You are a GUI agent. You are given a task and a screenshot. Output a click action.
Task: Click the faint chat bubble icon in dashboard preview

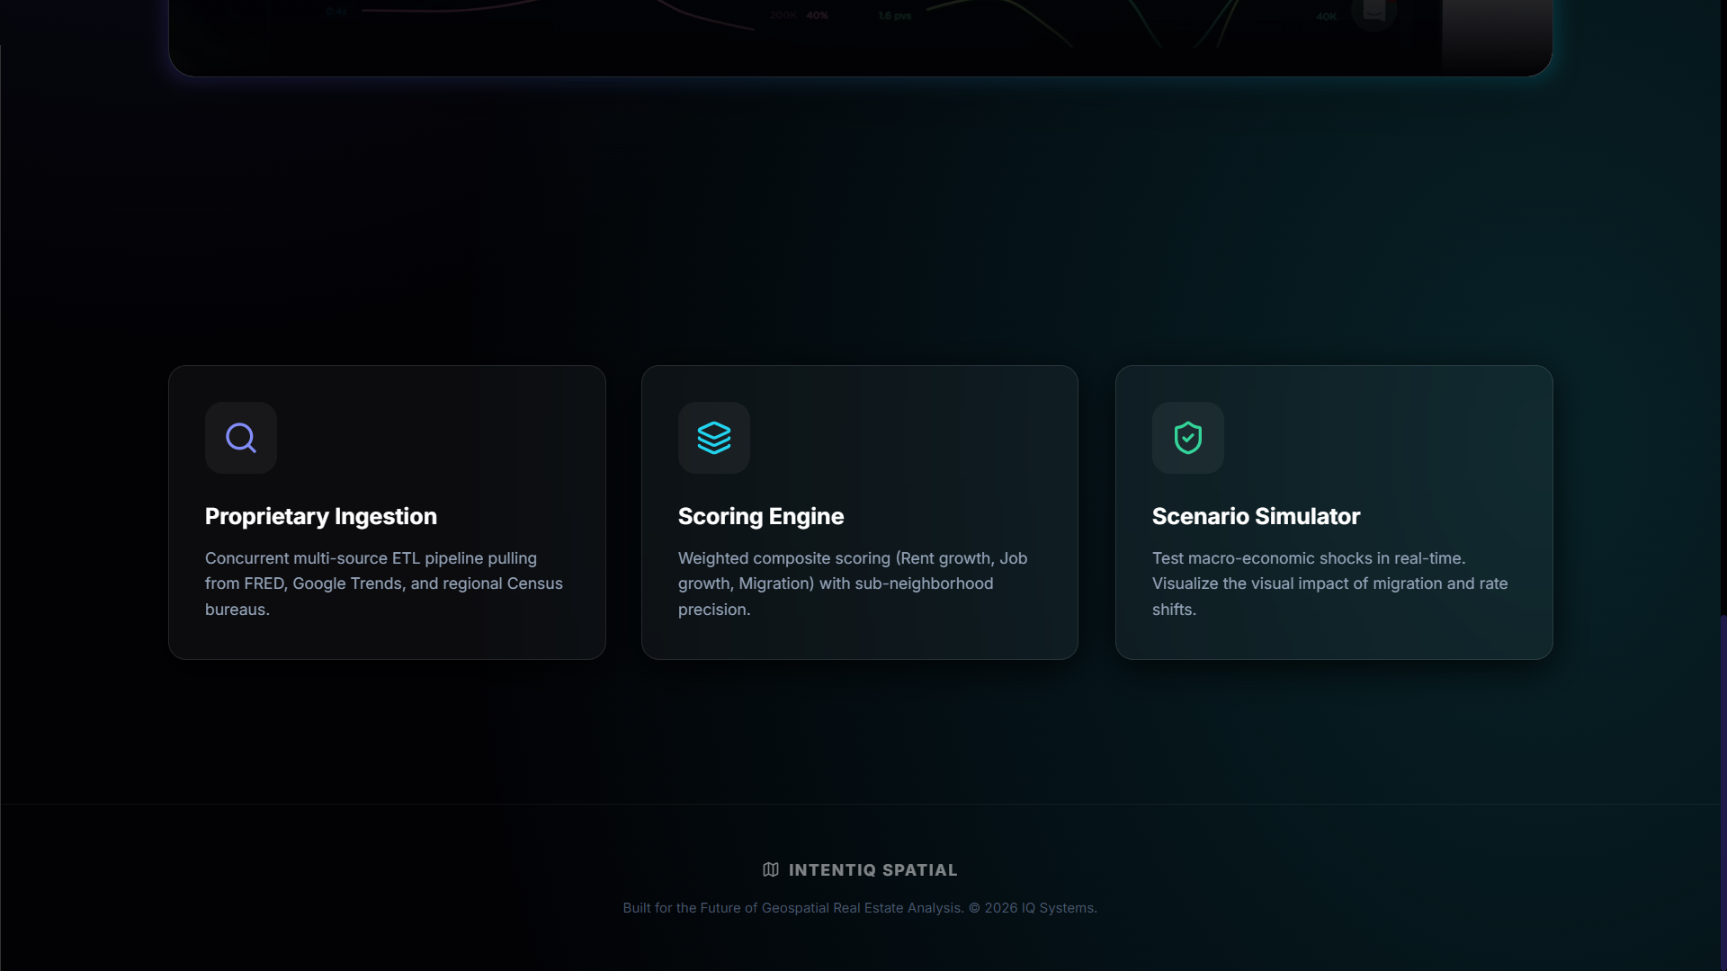[1374, 11]
